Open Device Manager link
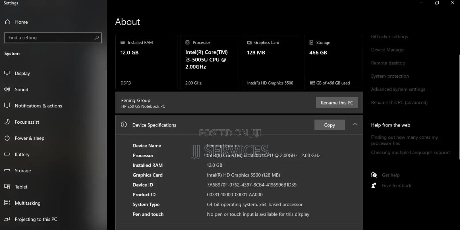This screenshot has width=460, height=230. (x=388, y=50)
